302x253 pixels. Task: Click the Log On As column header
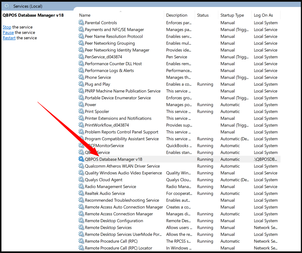[263, 15]
